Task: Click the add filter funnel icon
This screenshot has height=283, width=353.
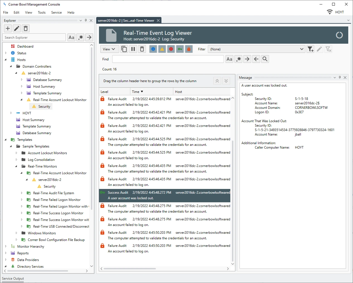Action: tap(310, 49)
